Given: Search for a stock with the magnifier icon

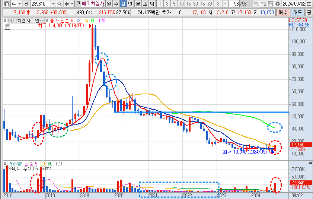Looking at the screenshot, I should click(x=59, y=4).
